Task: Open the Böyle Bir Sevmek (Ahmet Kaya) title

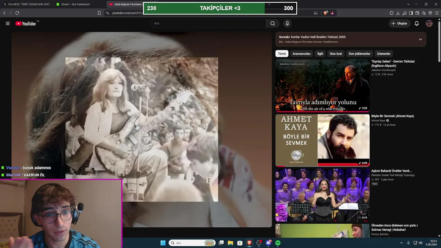Action: pos(392,116)
